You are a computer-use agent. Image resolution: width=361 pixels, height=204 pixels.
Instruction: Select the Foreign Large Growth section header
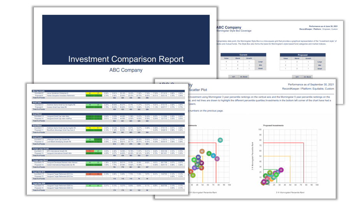point(41,149)
